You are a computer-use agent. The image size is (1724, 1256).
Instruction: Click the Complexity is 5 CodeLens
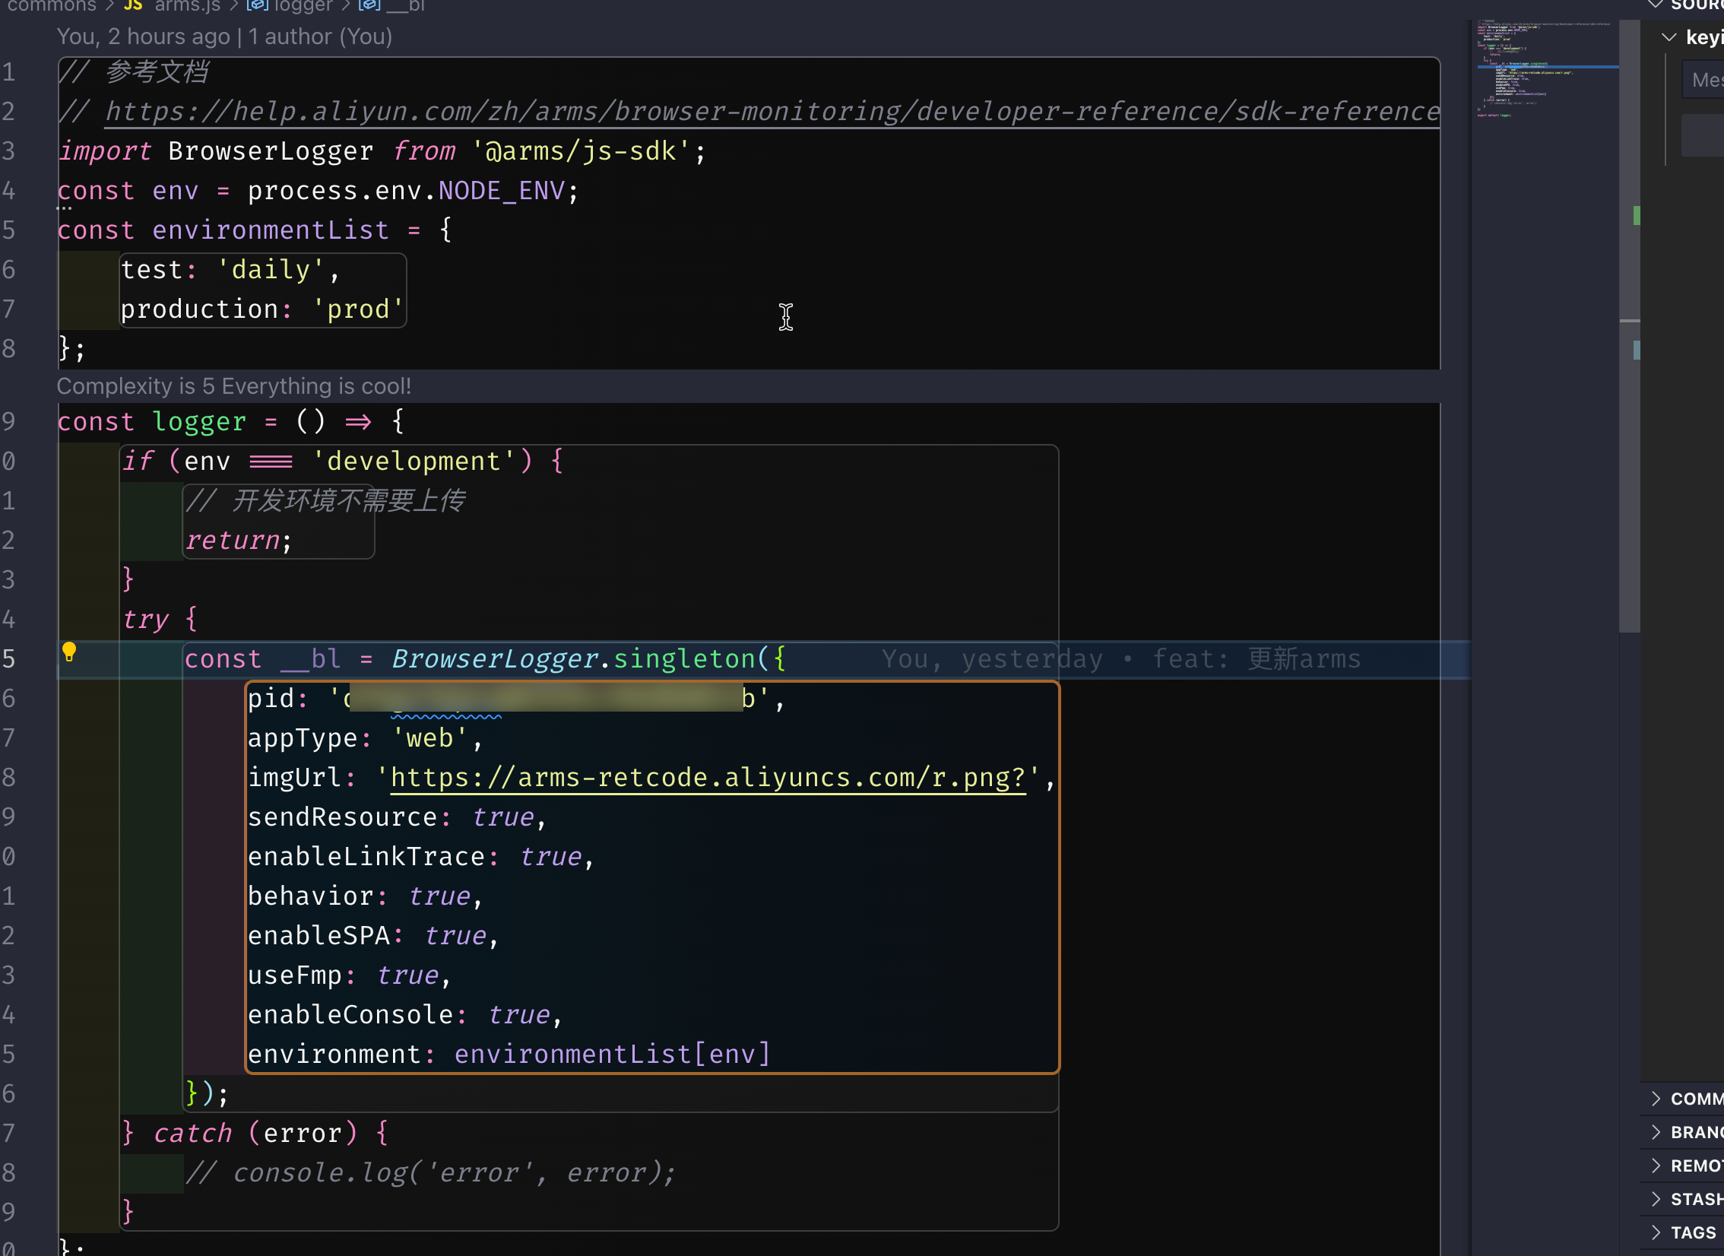pyautogui.click(x=233, y=386)
